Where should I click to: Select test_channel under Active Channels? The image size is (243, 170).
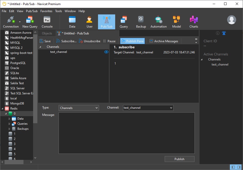pyautogui.click(x=220, y=65)
